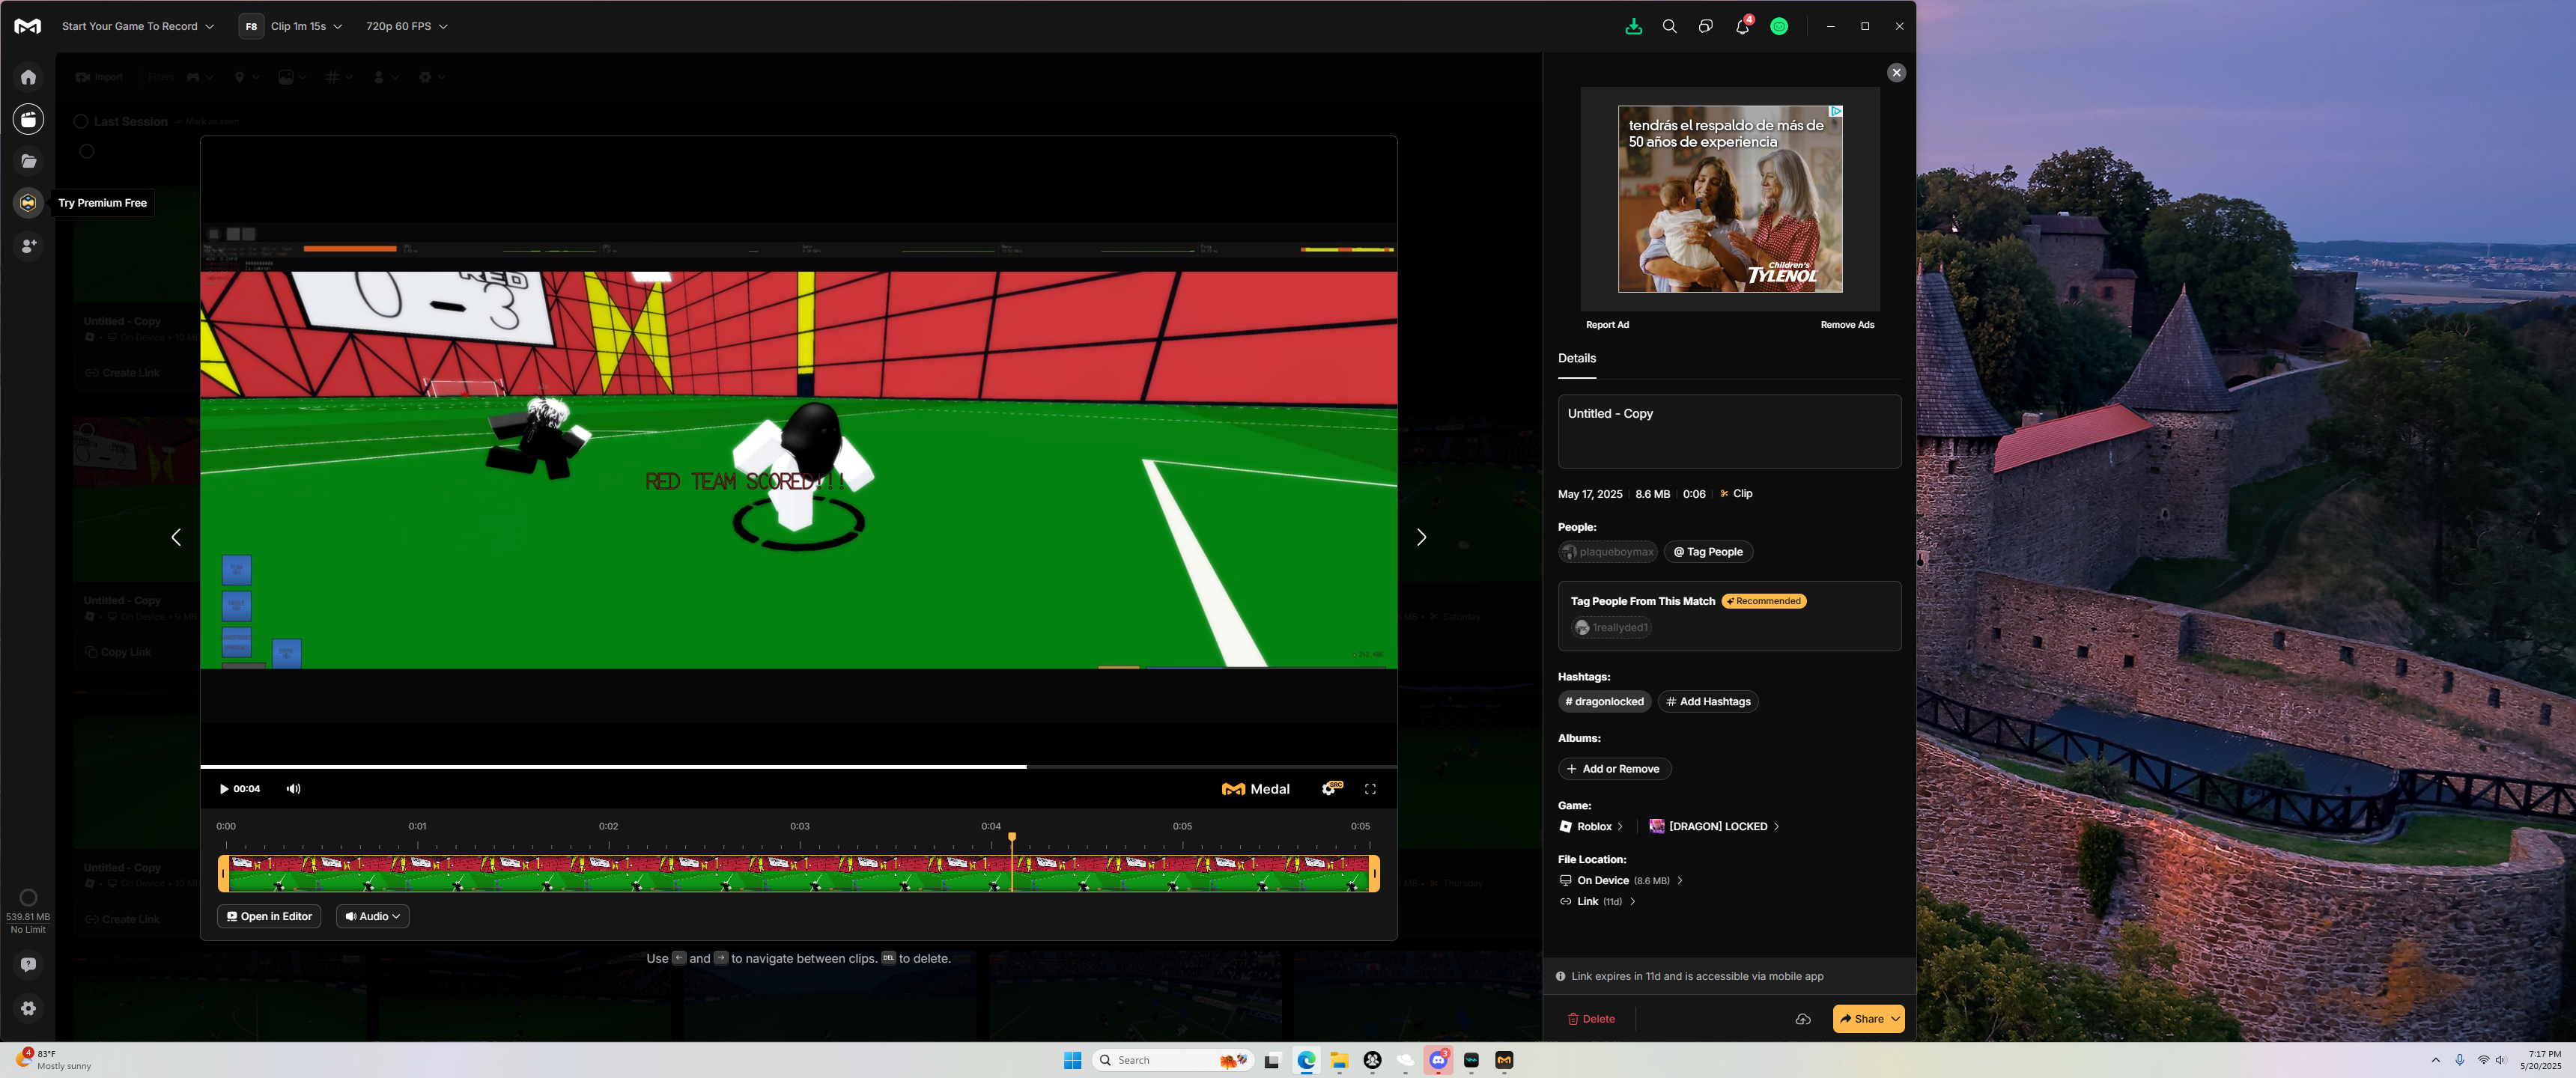Image resolution: width=2576 pixels, height=1078 pixels.
Task: Open the Audio dropdown below timeline
Action: [x=372, y=916]
